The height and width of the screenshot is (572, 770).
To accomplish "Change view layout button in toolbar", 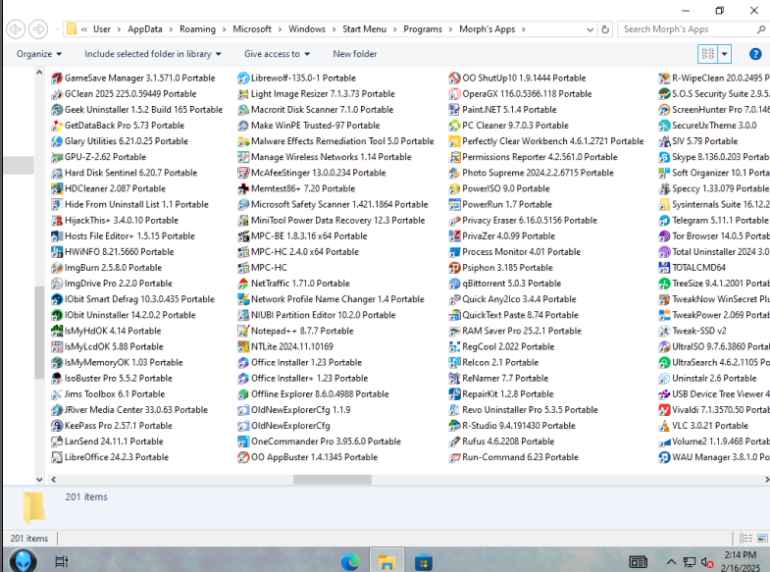I will (708, 54).
